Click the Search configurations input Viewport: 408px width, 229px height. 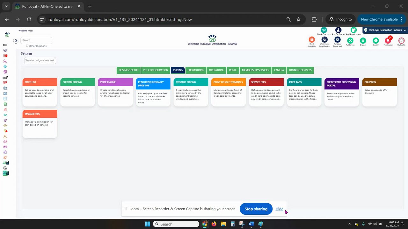(x=40, y=60)
